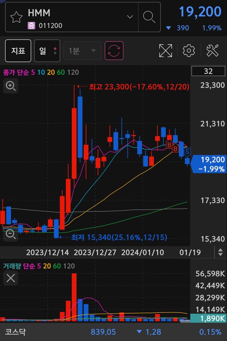Expand the HMM stock selector dropdown

[x=130, y=17]
